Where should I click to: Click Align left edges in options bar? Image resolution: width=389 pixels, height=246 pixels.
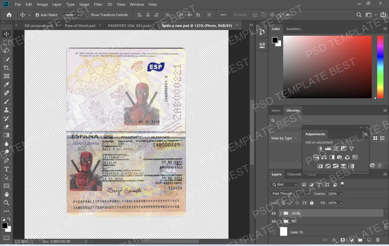[140, 15]
